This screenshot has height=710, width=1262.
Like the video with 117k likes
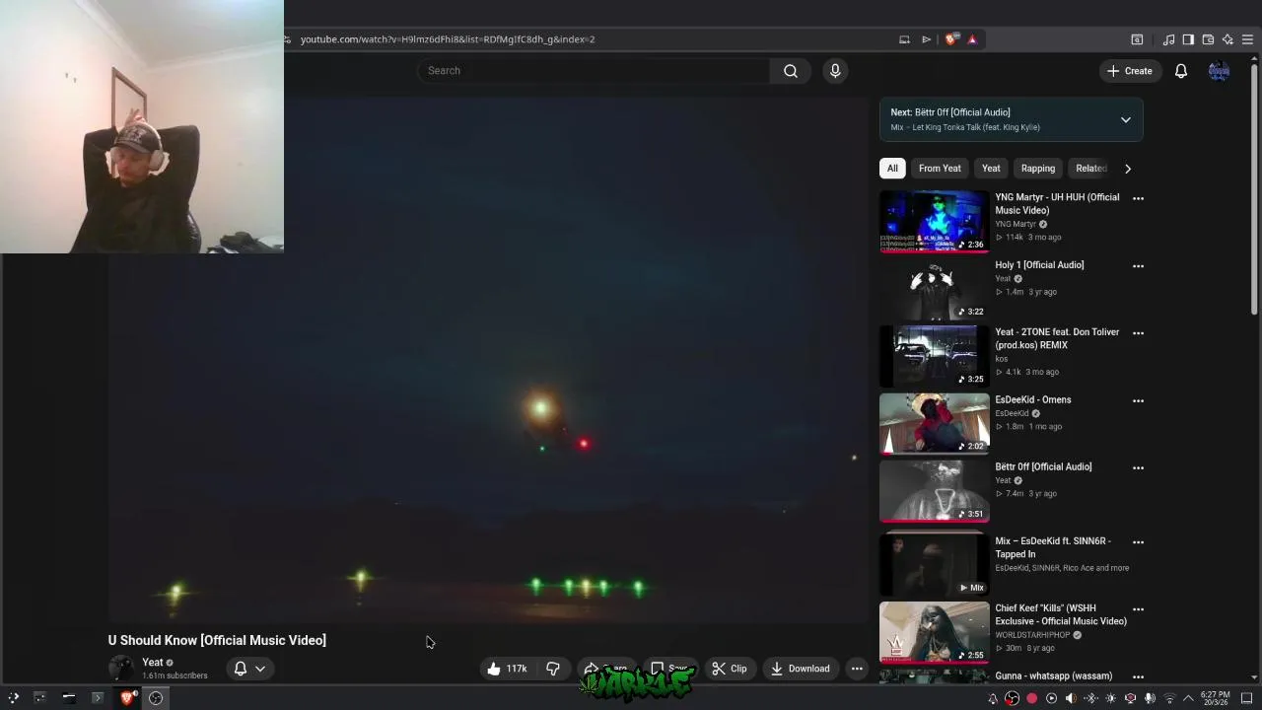click(x=507, y=669)
